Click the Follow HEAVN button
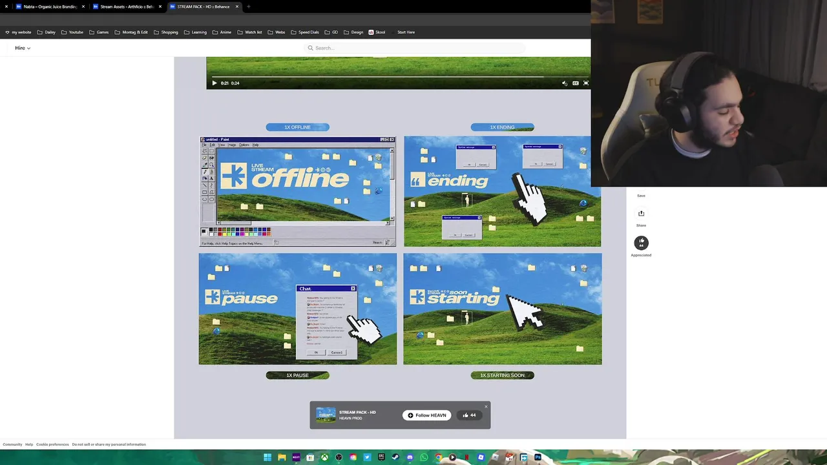Viewport: 827px width, 465px height. (427, 415)
